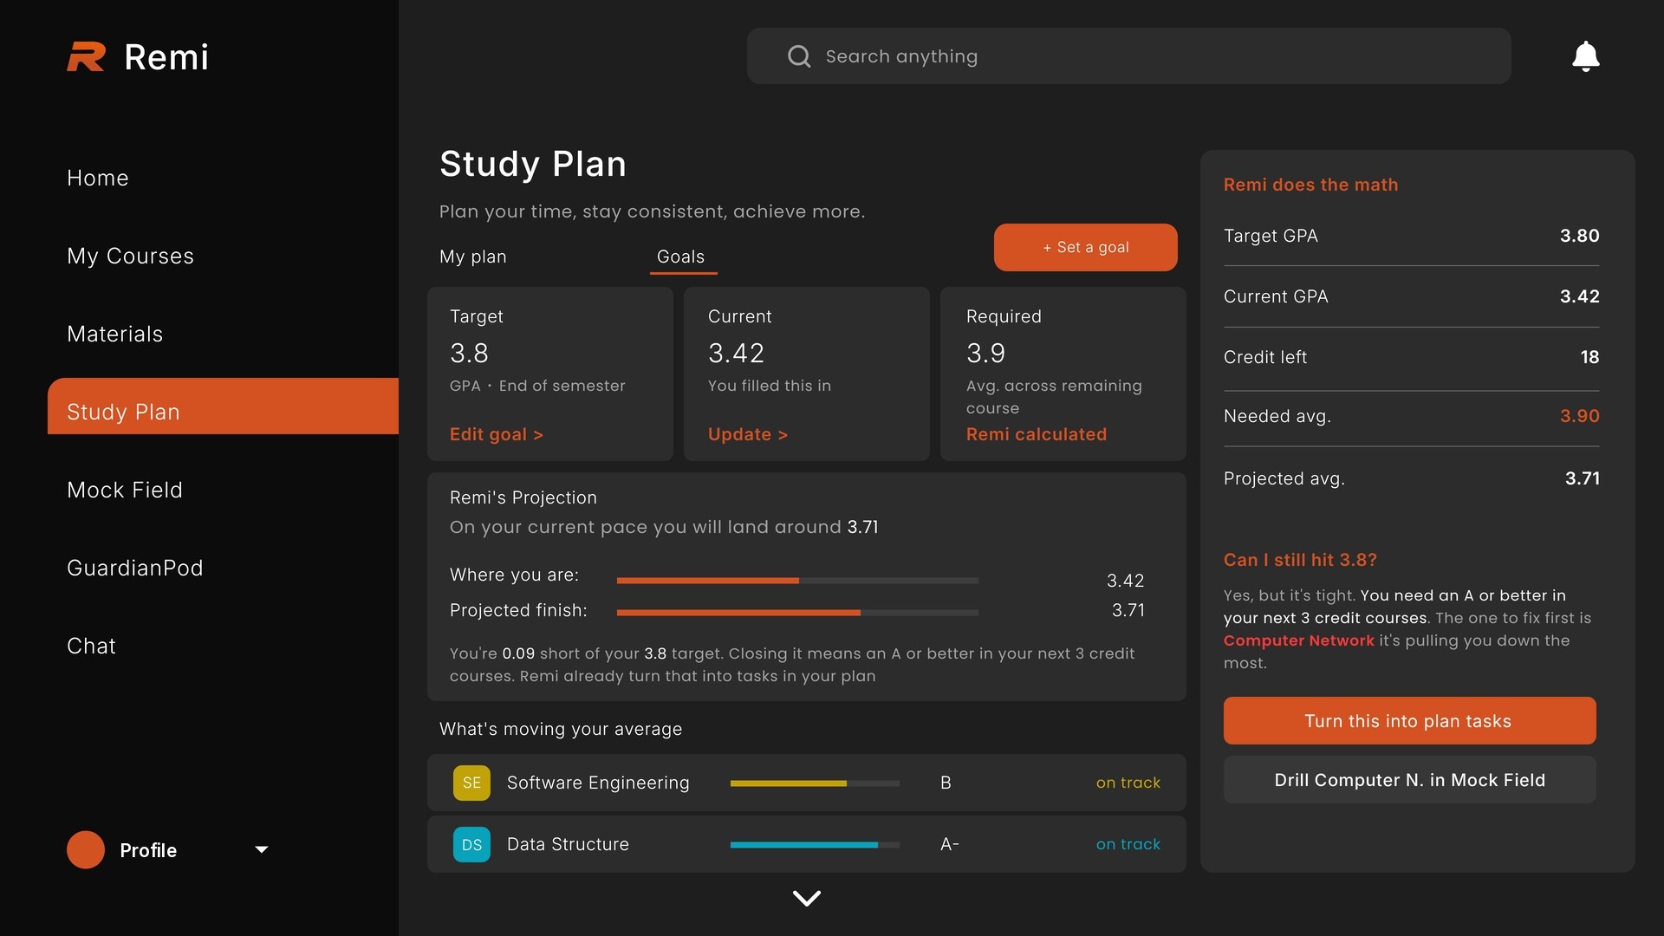Click the Credit left value 18
This screenshot has width=1664, height=936.
pos(1589,357)
